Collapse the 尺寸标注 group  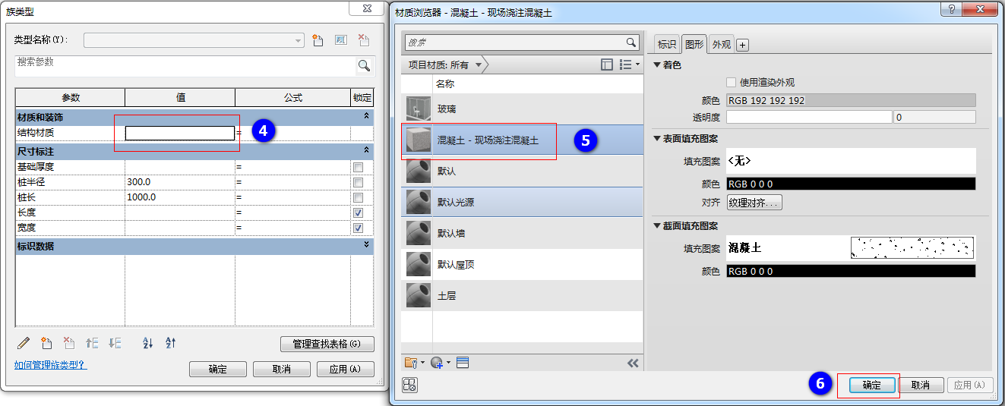[367, 151]
